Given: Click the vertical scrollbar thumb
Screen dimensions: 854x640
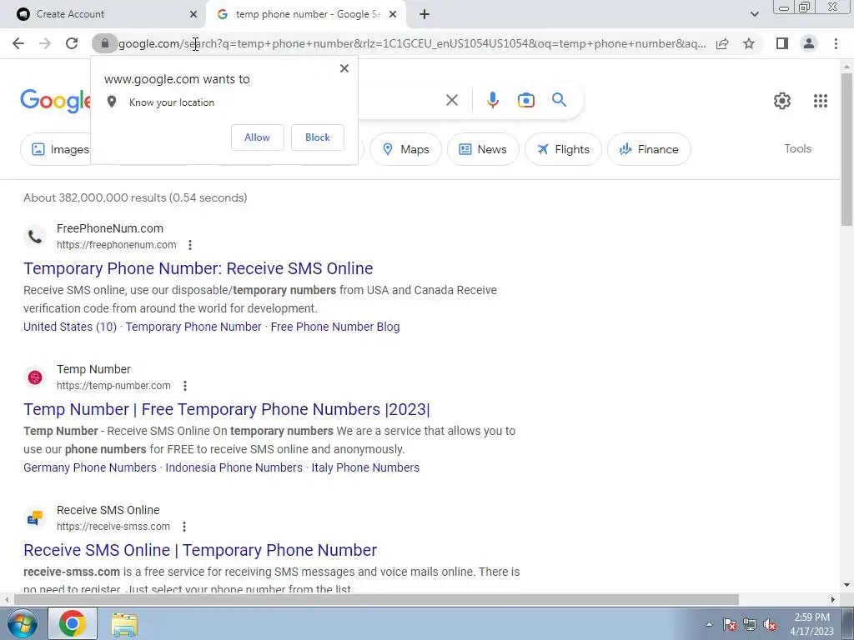Looking at the screenshot, I should click(x=846, y=149).
